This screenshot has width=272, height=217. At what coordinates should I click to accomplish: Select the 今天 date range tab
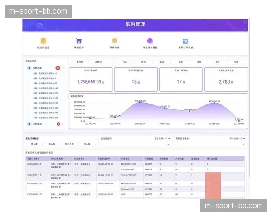coord(125,62)
